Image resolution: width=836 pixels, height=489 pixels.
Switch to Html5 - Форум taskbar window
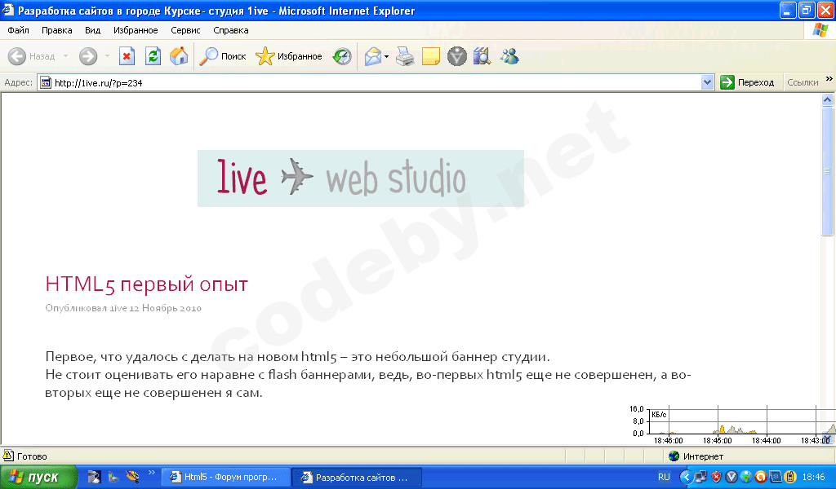[x=227, y=477]
